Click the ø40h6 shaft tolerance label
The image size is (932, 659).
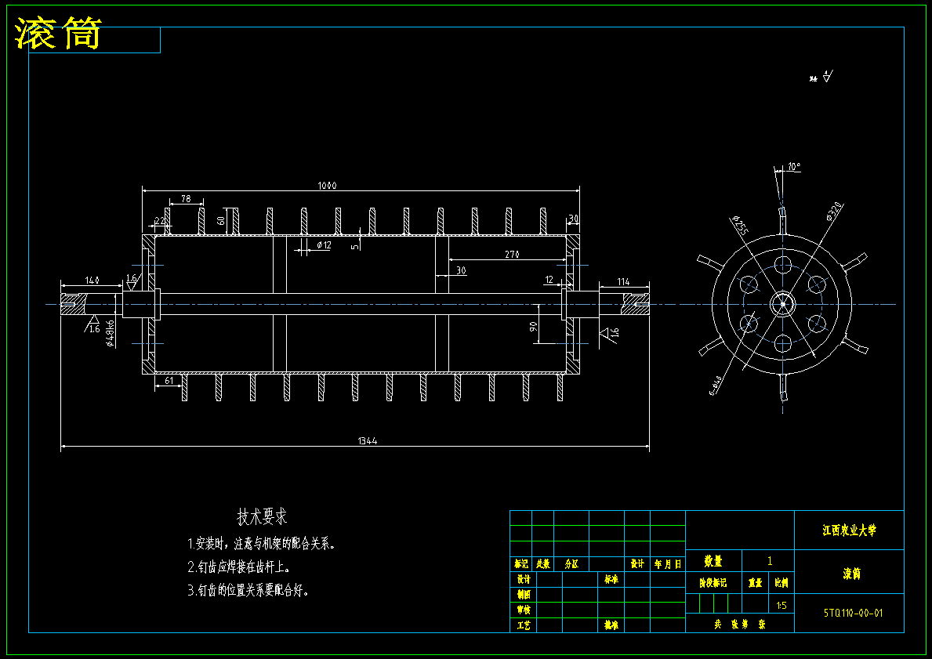110,333
